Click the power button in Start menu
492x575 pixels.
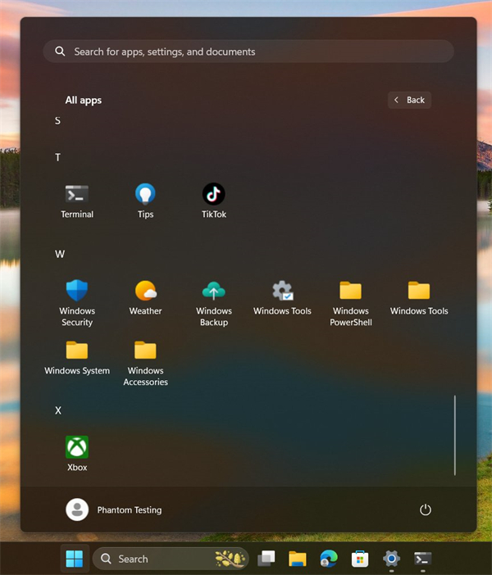426,509
